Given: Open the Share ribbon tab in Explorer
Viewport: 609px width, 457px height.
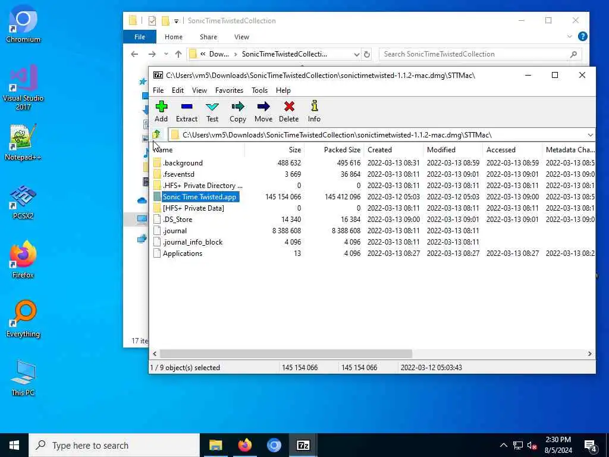Looking at the screenshot, I should (208, 37).
